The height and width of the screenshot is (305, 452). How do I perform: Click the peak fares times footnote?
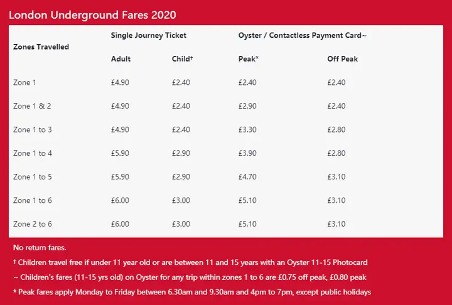(x=192, y=292)
